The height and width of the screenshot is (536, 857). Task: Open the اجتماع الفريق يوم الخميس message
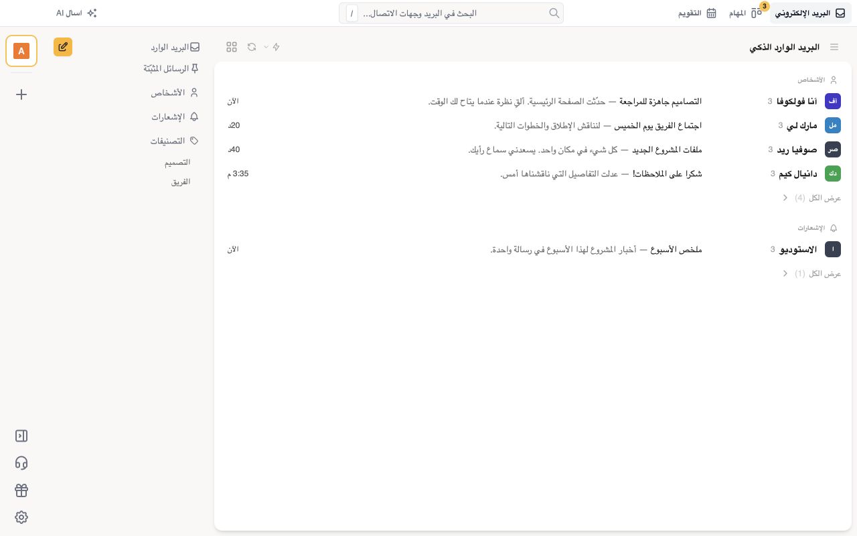pos(533,125)
